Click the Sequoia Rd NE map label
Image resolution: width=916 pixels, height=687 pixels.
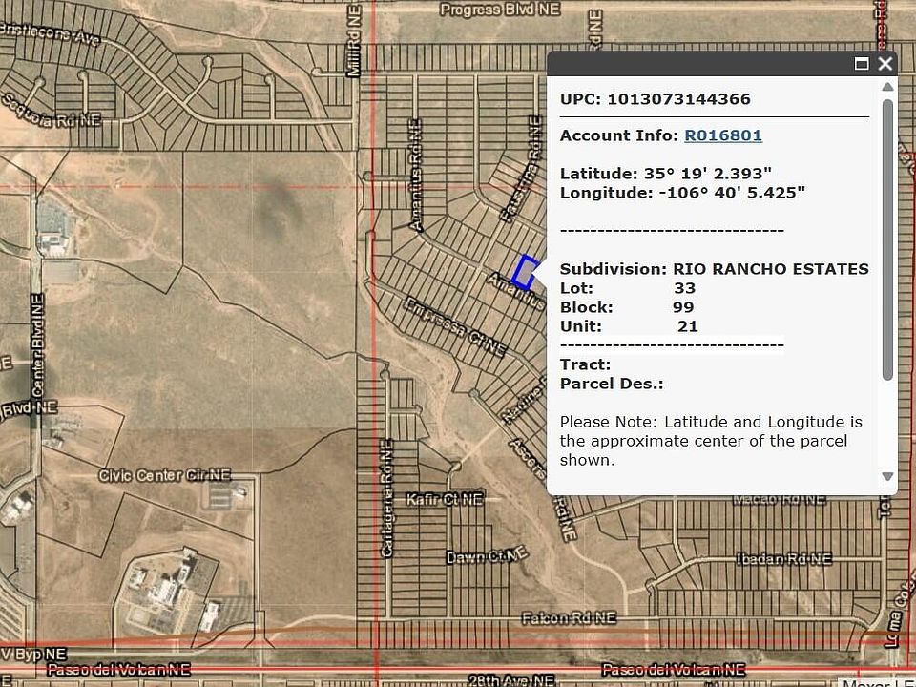coord(52,111)
